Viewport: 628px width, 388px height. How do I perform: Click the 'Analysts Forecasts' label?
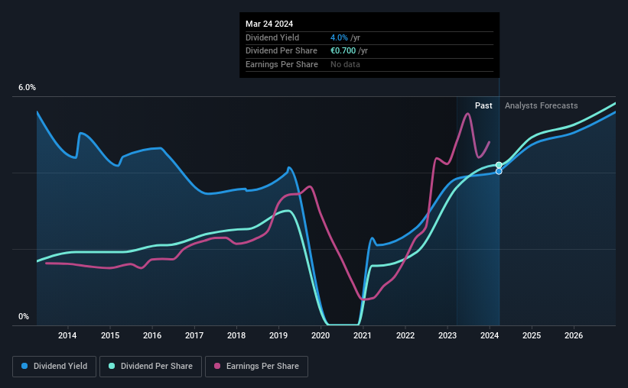pyautogui.click(x=541, y=105)
